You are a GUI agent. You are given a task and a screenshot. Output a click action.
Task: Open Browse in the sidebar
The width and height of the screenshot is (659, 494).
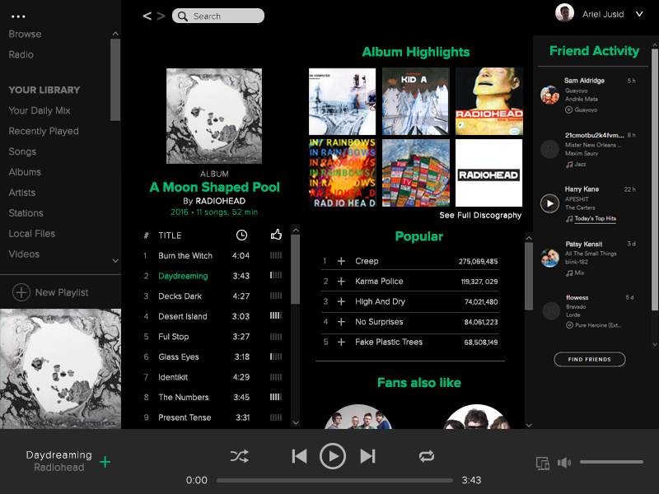click(x=25, y=34)
